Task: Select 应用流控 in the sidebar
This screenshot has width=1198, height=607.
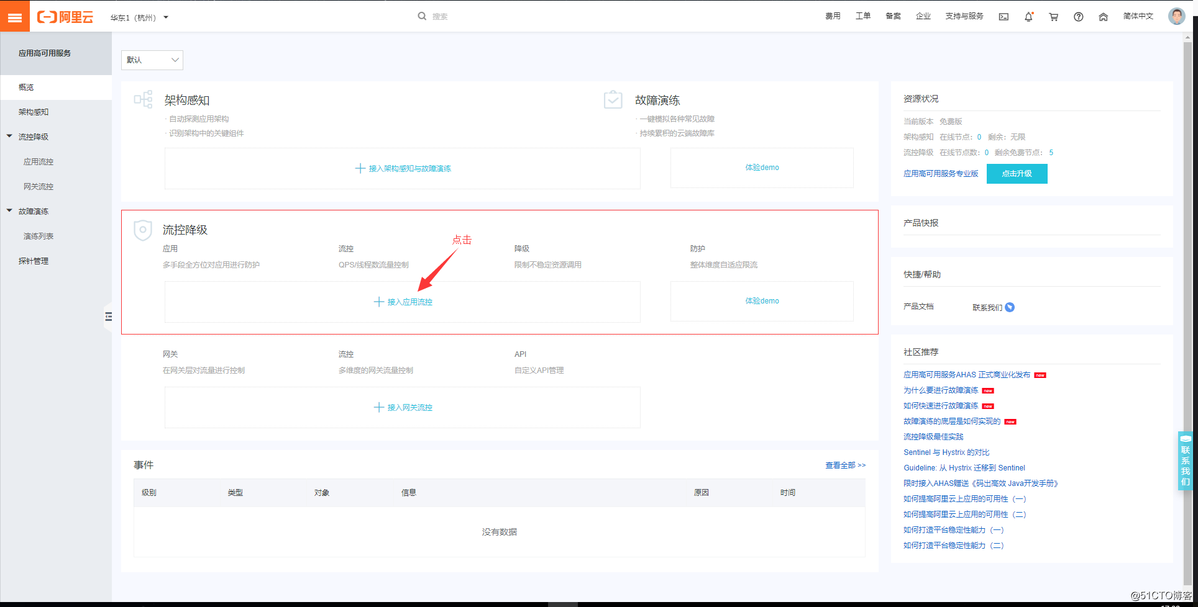Action: coord(56,162)
